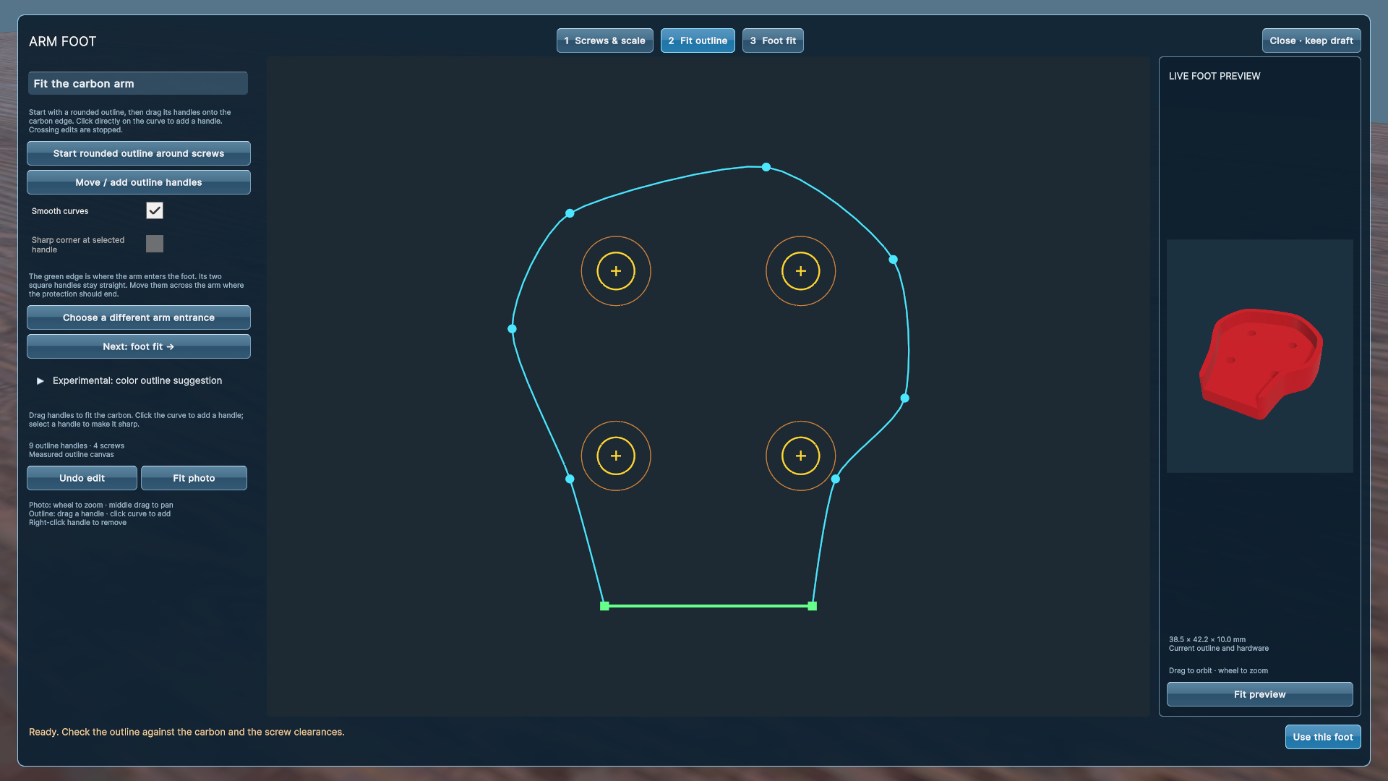This screenshot has width=1388, height=781.
Task: Expand Experimental: color outline suggestion section
Action: tap(129, 380)
